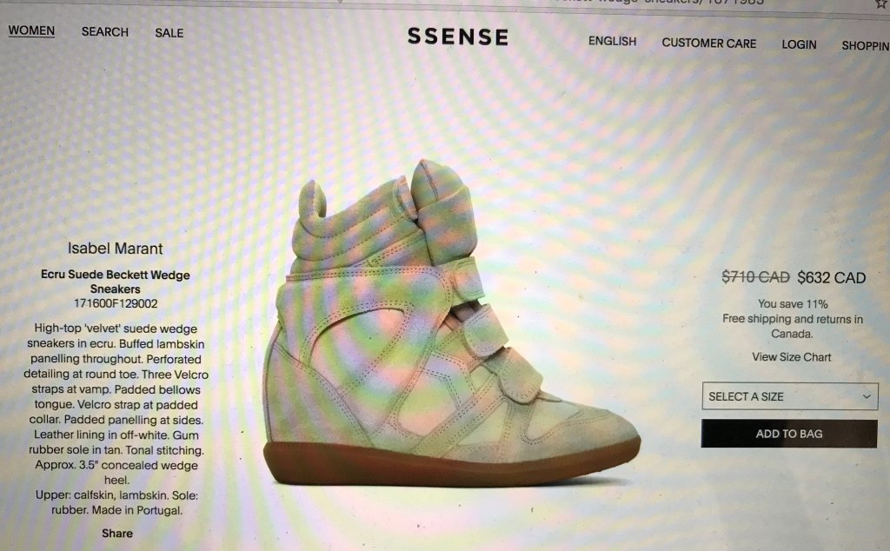Image resolution: width=890 pixels, height=551 pixels.
Task: Open the ENGLISH language selector
Action: pyautogui.click(x=613, y=42)
